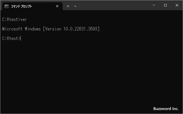Viewport: 183px width, 114px height.
Task: Click the "Buzzword Inc." watermark text
Action: click(166, 109)
